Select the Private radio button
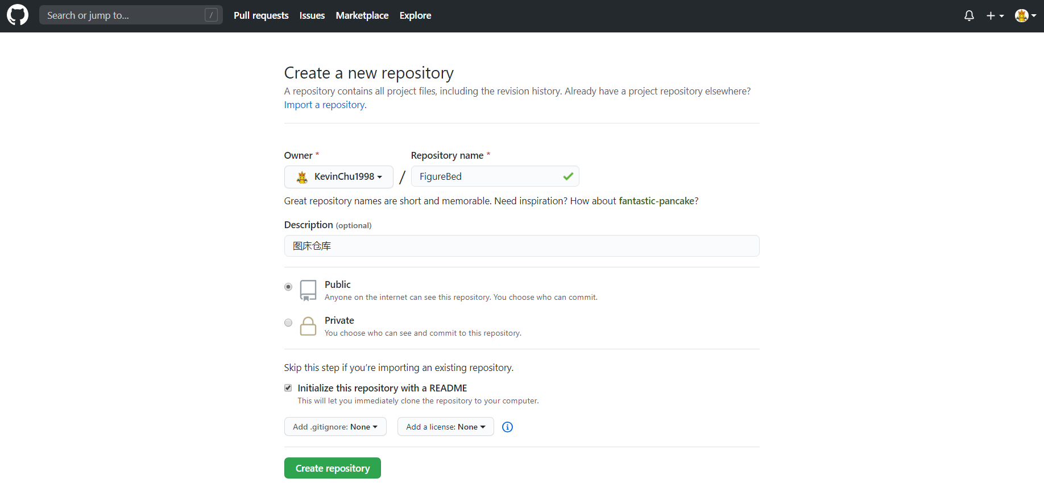Image resolution: width=1044 pixels, height=495 pixels. 288,323
